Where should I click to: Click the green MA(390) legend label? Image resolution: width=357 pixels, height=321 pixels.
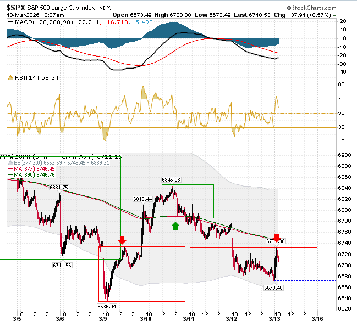click(34, 174)
